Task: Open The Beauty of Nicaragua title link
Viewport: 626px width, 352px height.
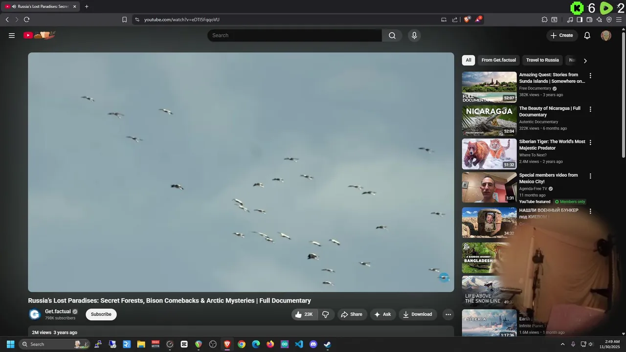Action: click(x=550, y=111)
